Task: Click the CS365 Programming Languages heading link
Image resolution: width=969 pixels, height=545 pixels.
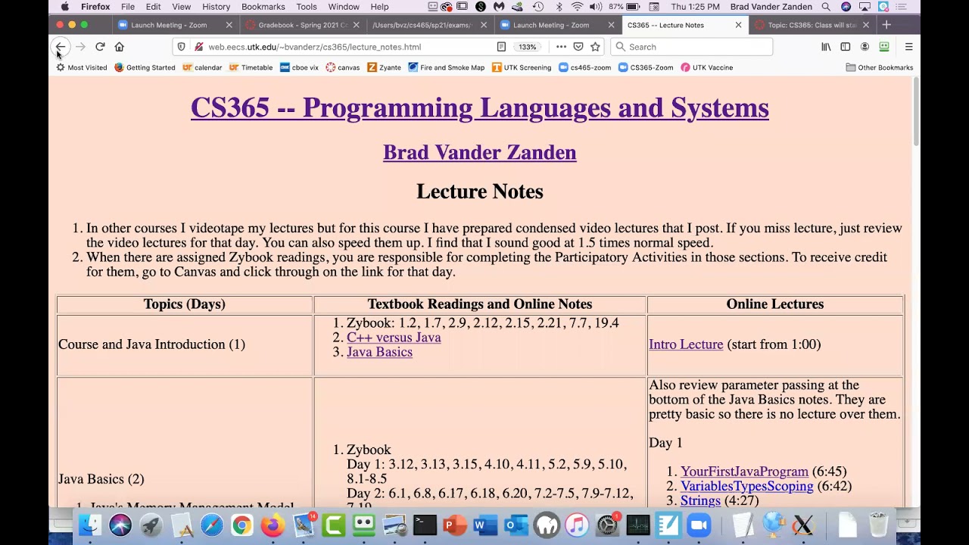Action: 479,107
